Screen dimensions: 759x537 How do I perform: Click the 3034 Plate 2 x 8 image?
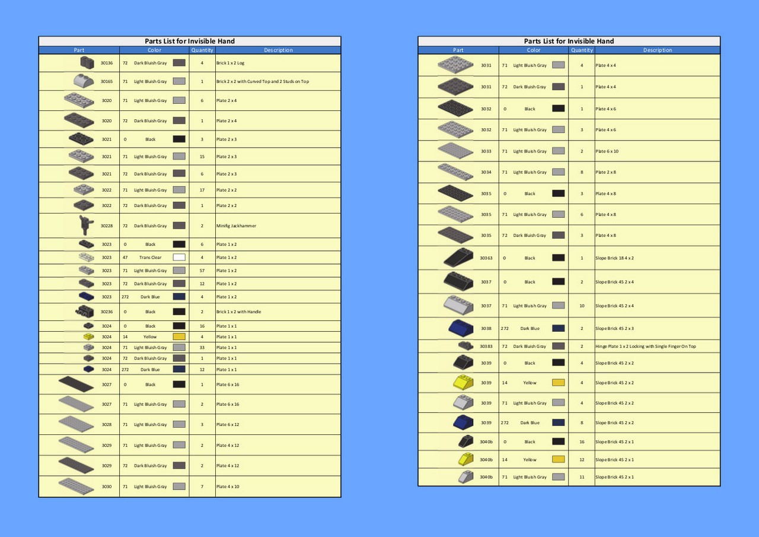click(x=456, y=172)
